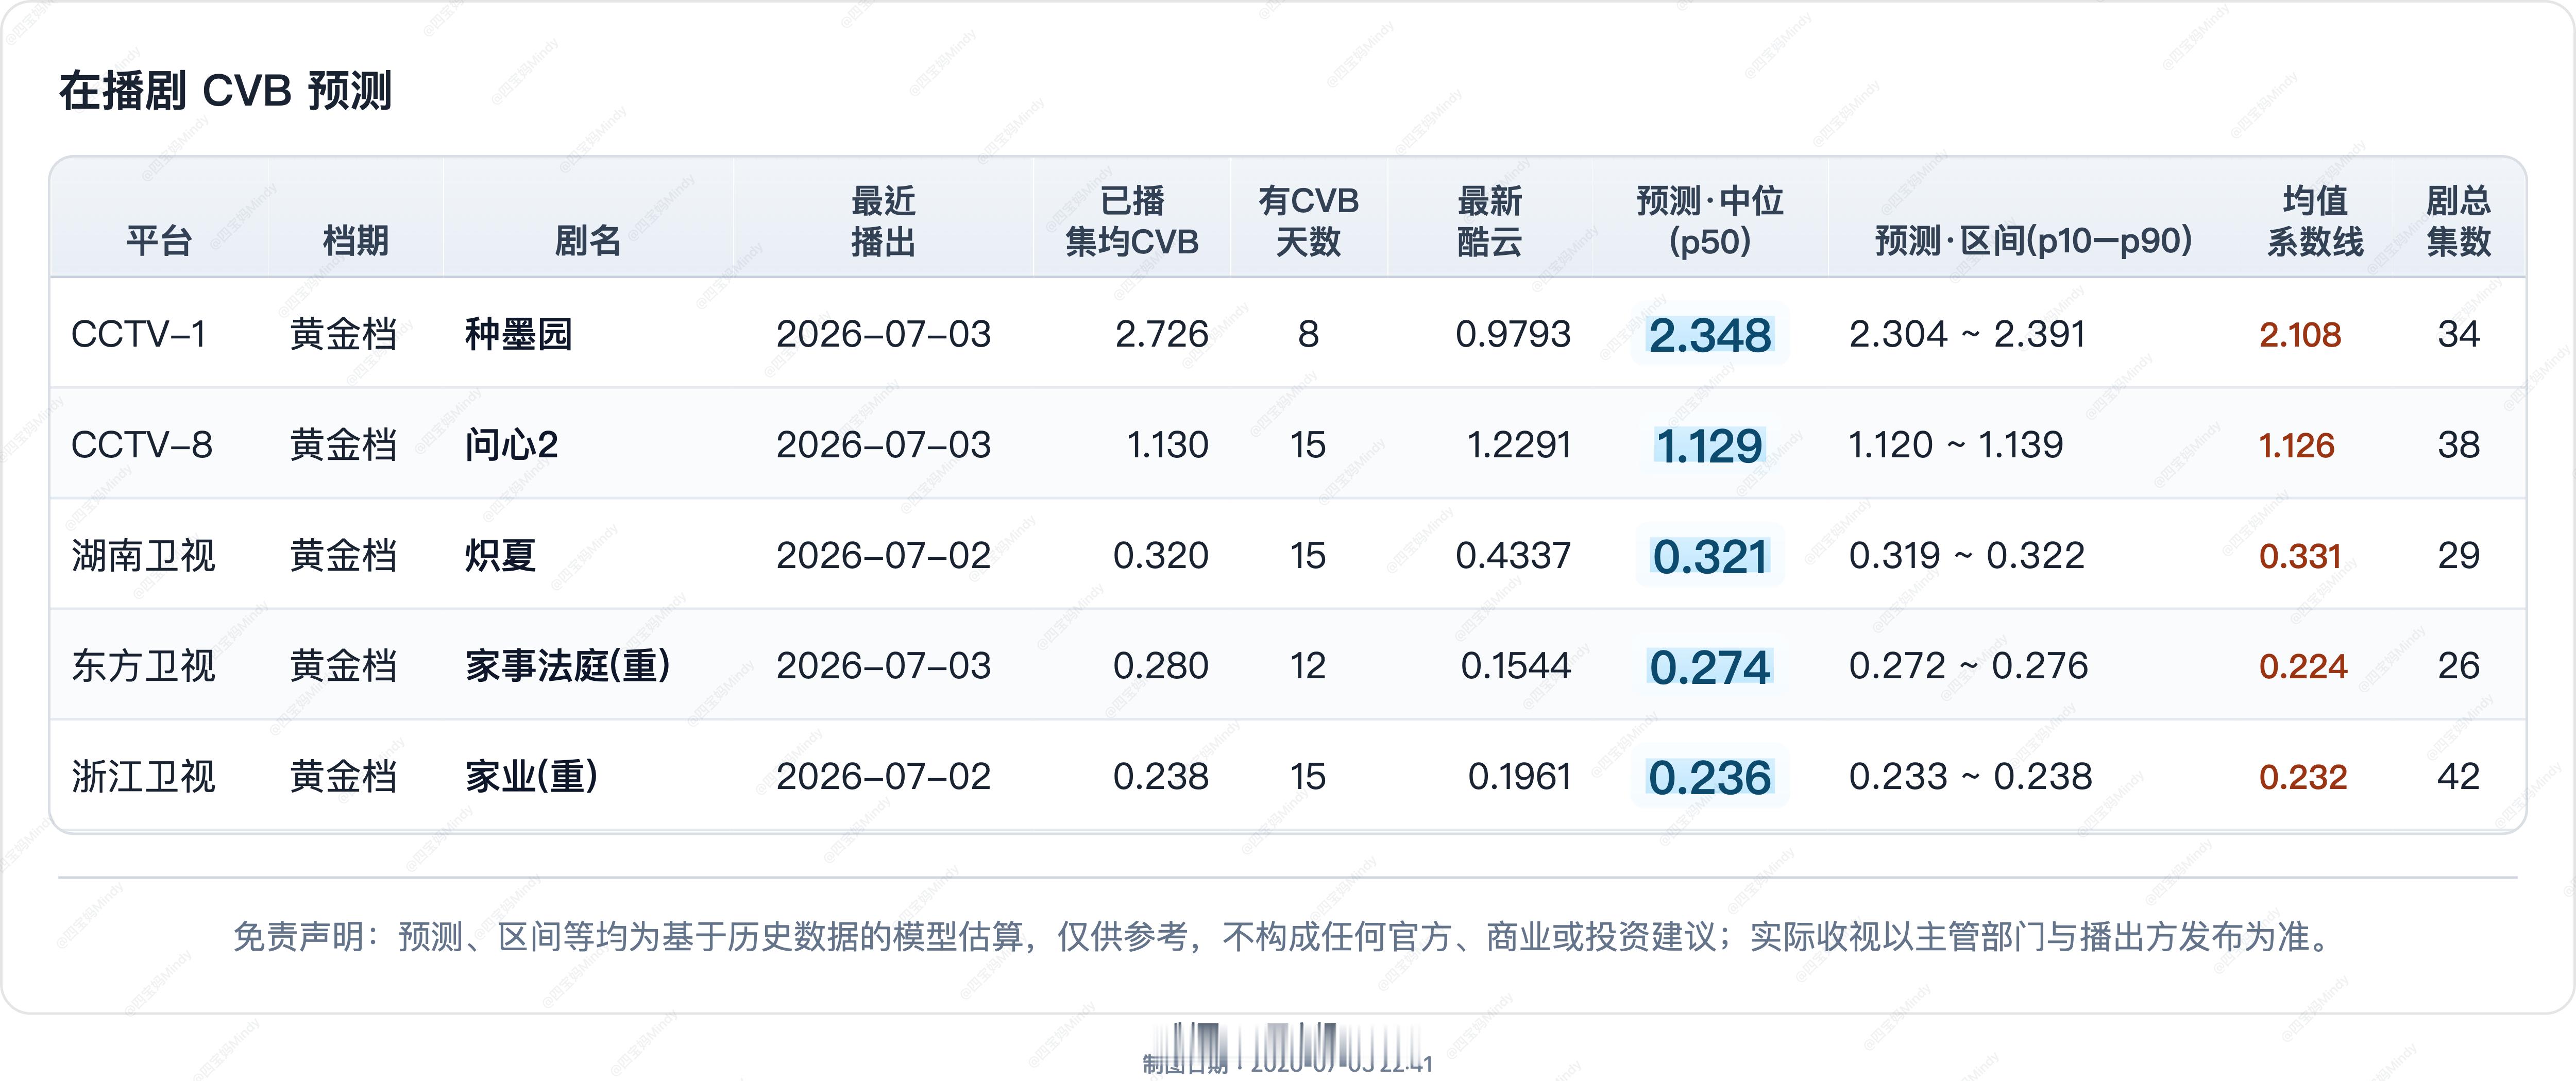Click total episodes value '26'
The height and width of the screenshot is (1081, 2576).
pyautogui.click(x=2459, y=666)
